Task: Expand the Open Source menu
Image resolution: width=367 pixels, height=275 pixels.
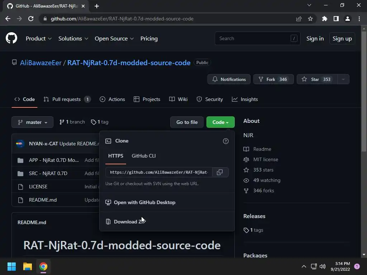Action: point(114,39)
